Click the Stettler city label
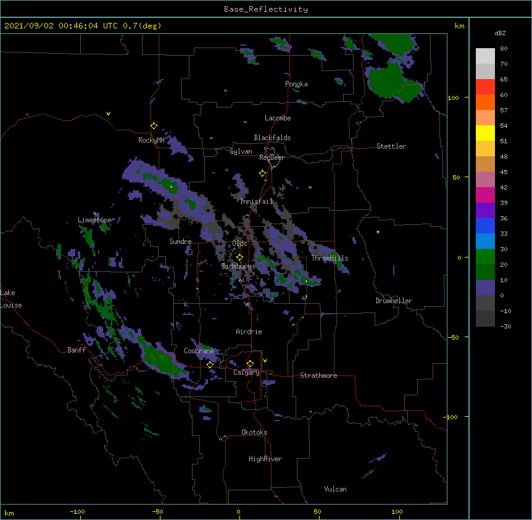 click(x=391, y=146)
